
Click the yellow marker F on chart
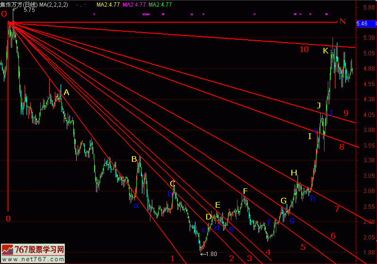[245, 191]
